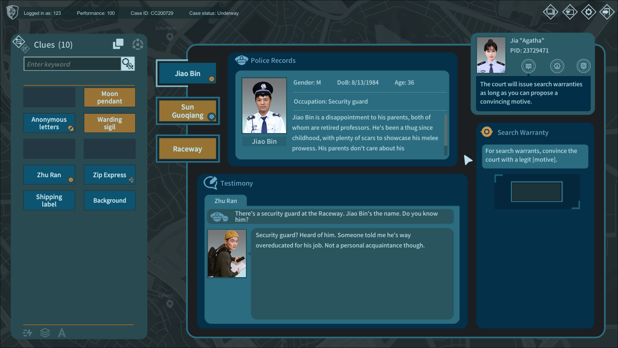
Task: Click the stacked cards icon top-right
Action: pyautogui.click(x=550, y=12)
